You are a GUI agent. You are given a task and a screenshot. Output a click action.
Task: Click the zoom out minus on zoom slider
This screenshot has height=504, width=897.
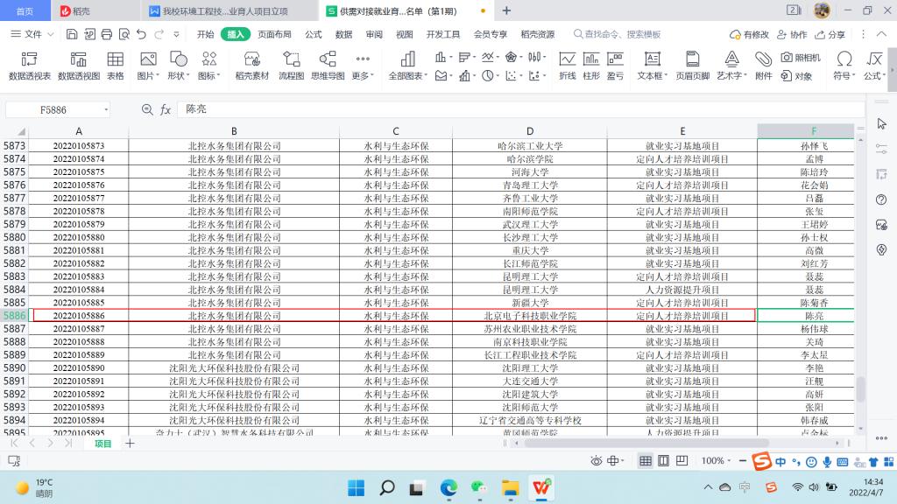(743, 461)
